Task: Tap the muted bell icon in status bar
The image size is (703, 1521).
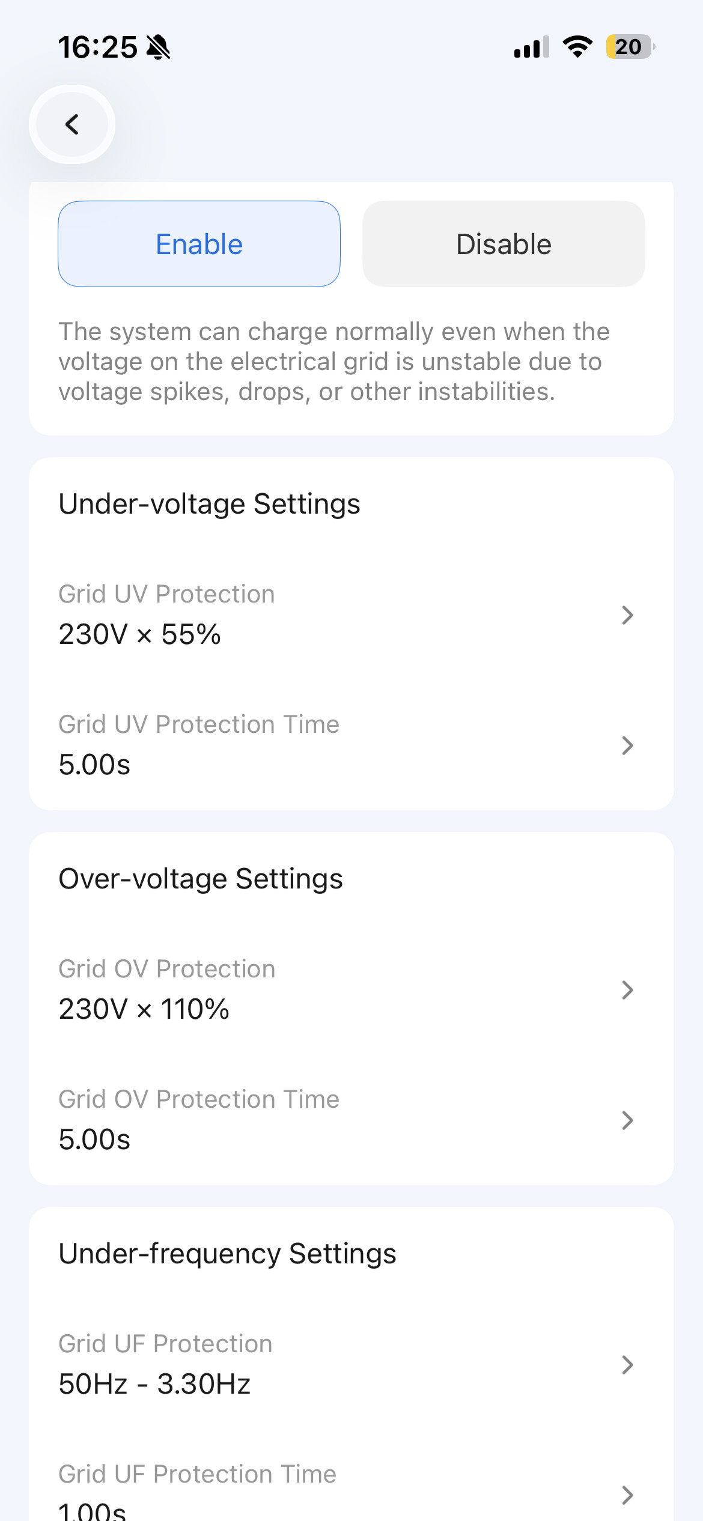Action: pos(159,47)
